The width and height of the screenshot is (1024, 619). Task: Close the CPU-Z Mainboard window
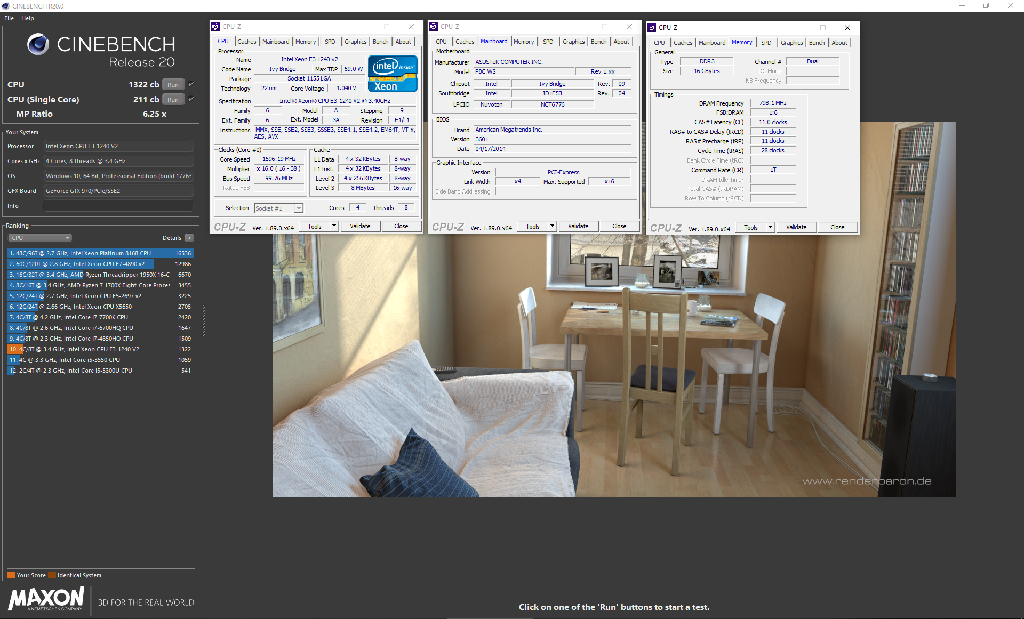[x=629, y=27]
